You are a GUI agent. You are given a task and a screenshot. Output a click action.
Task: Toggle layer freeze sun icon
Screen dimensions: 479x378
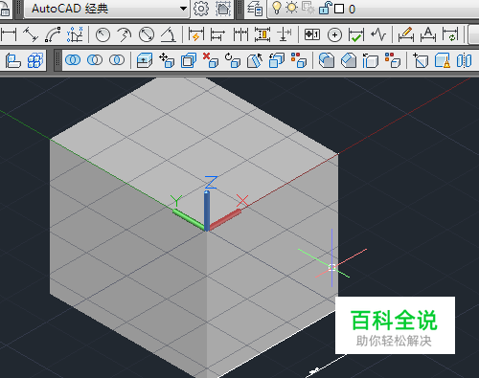click(291, 8)
